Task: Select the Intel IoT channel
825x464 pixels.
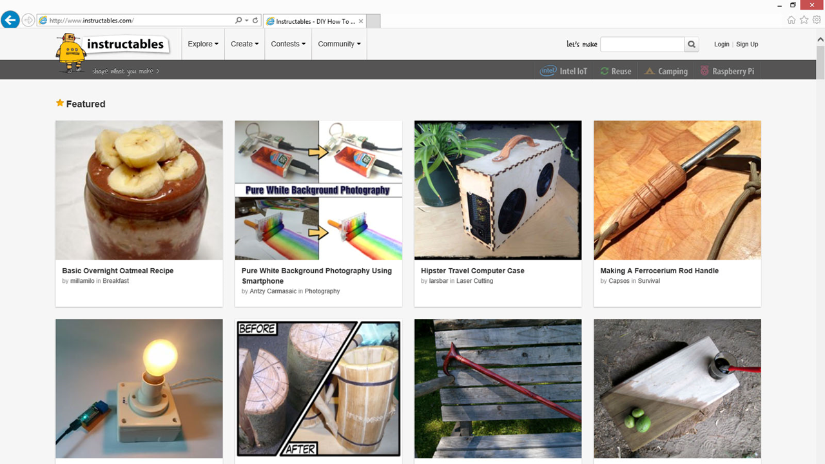Action: tap(564, 72)
